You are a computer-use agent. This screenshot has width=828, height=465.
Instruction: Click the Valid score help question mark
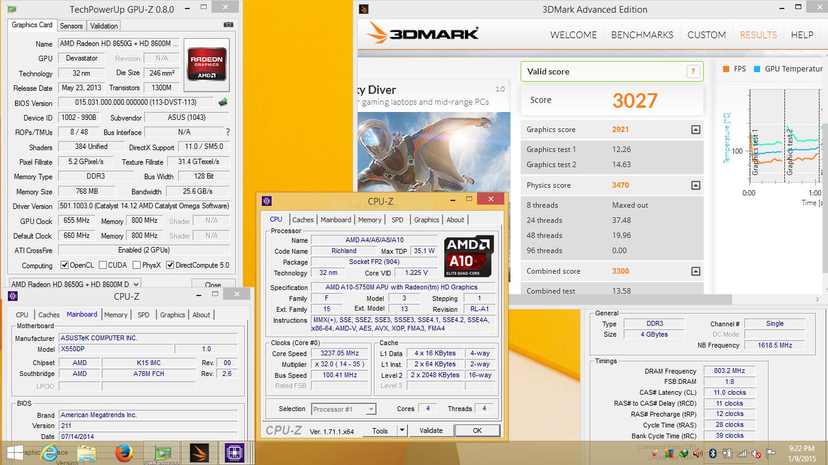(692, 71)
